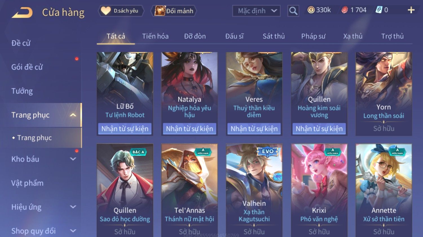Open the search magnifier icon
This screenshot has height=237, width=423.
293,11
